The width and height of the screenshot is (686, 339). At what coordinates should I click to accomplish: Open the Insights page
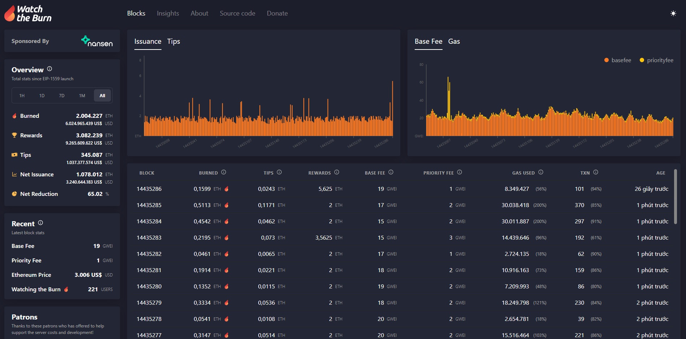[168, 13]
